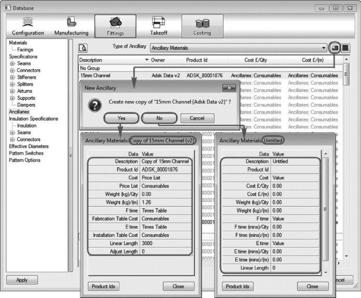Click the Price List value Consumables

166,186
